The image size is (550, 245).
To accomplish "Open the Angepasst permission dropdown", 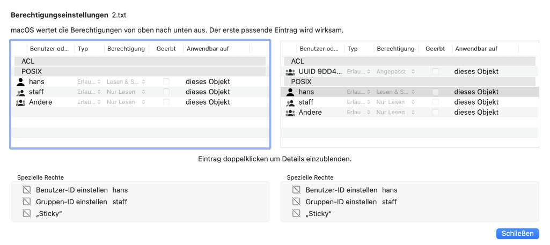I will pos(395,71).
